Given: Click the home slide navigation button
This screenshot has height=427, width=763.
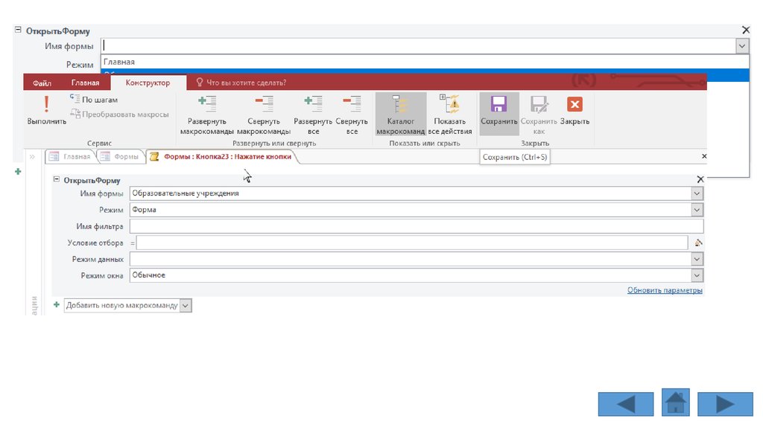Looking at the screenshot, I should pyautogui.click(x=675, y=402).
